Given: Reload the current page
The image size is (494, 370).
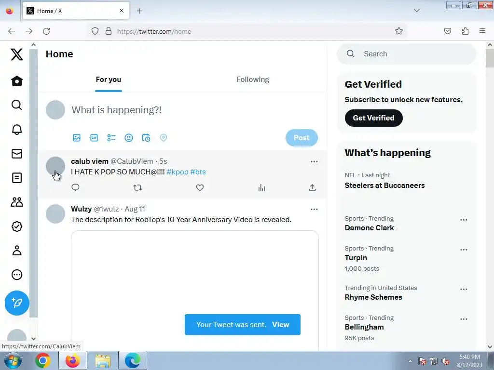Looking at the screenshot, I should pos(46,31).
